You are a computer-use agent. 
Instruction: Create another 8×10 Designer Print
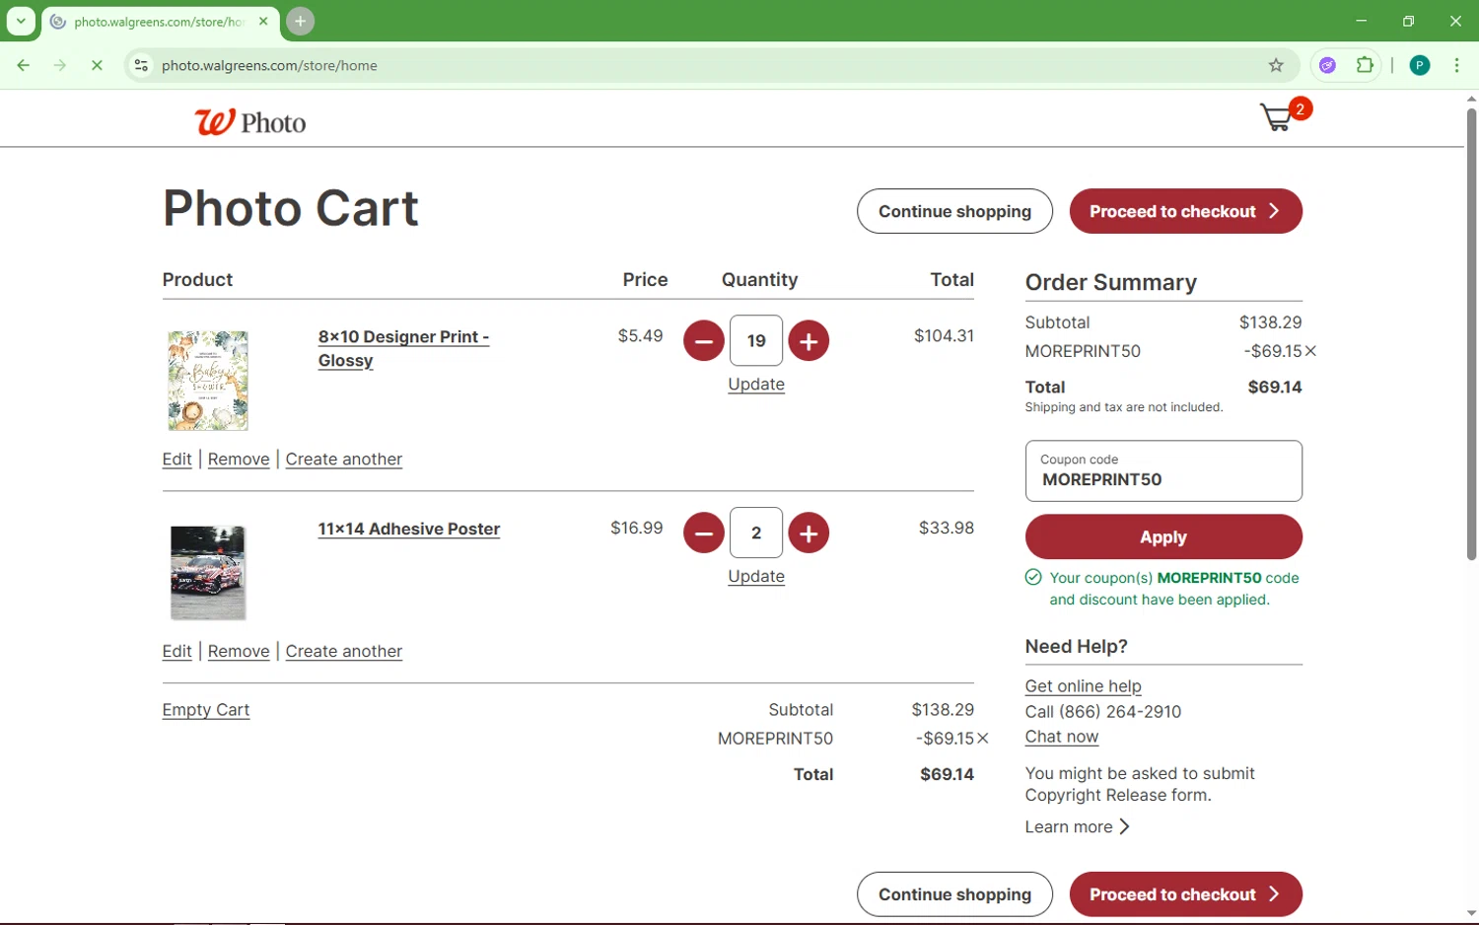point(344,460)
